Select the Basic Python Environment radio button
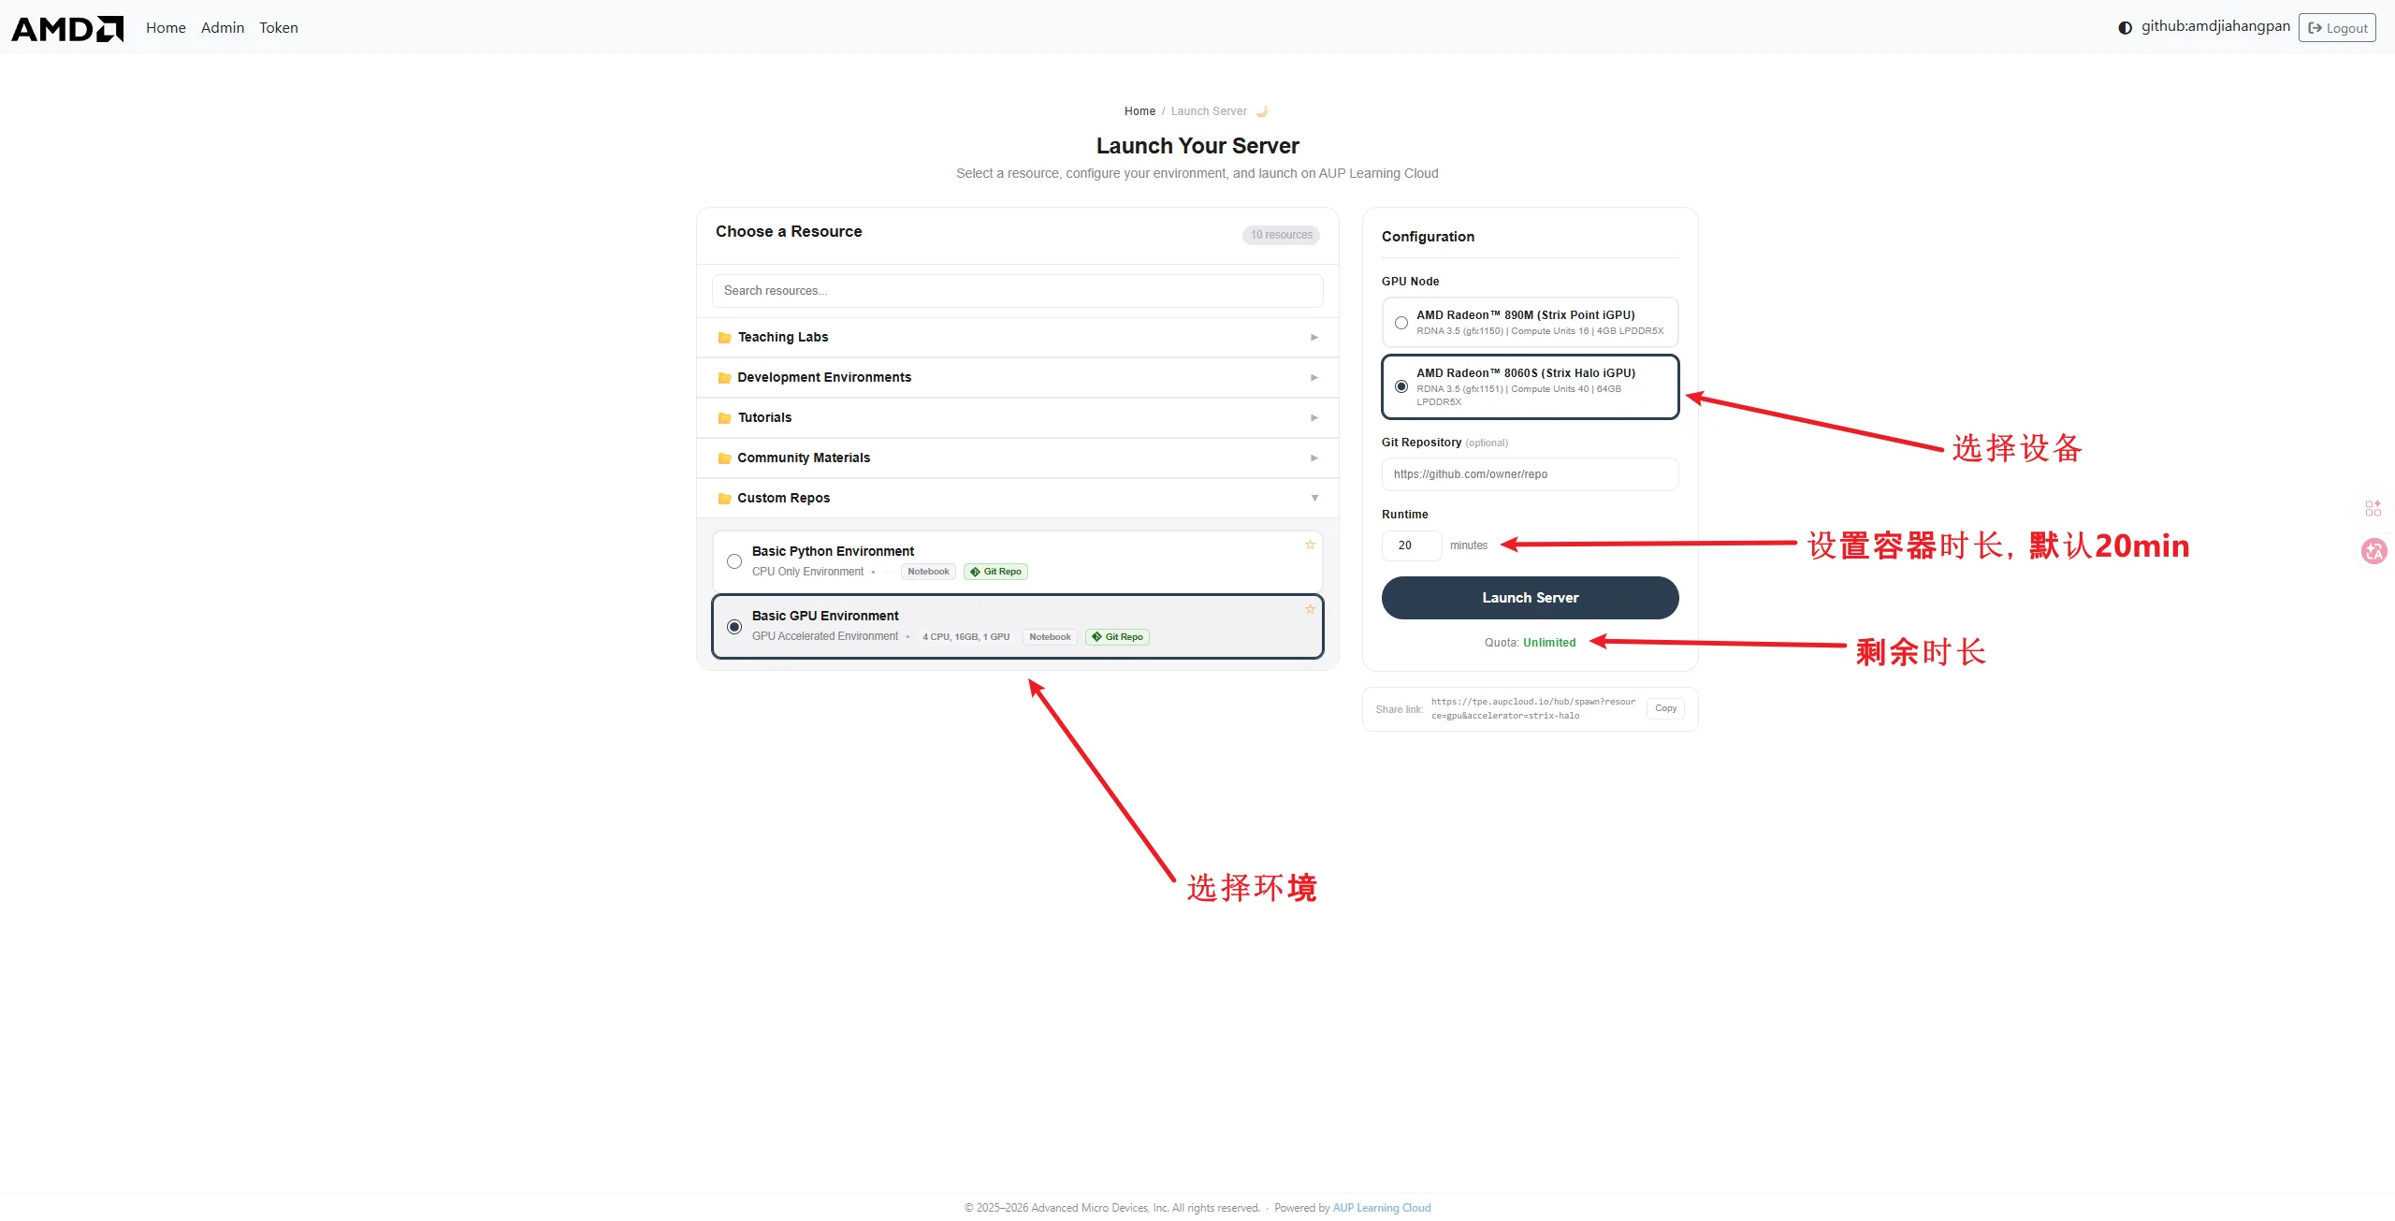 (734, 561)
